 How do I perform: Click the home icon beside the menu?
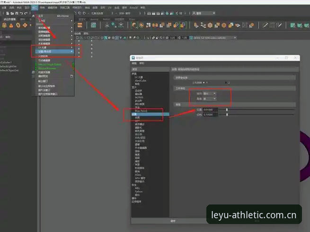tap(34, 16)
